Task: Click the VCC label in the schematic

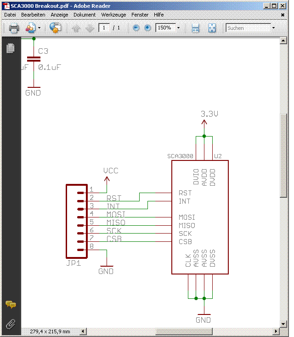Action: click(111, 171)
